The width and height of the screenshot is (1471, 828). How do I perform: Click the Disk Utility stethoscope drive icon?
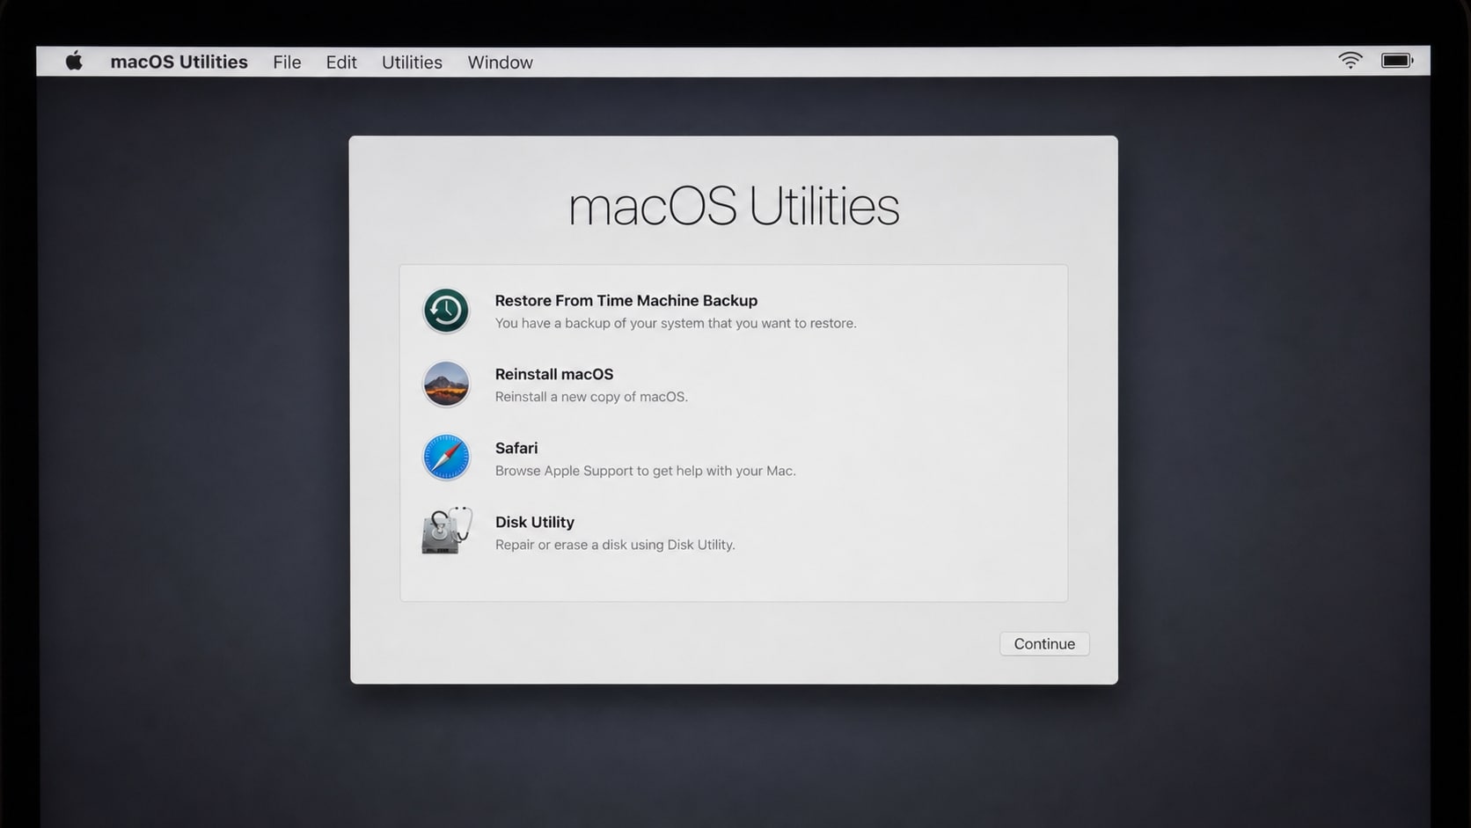[x=447, y=531]
